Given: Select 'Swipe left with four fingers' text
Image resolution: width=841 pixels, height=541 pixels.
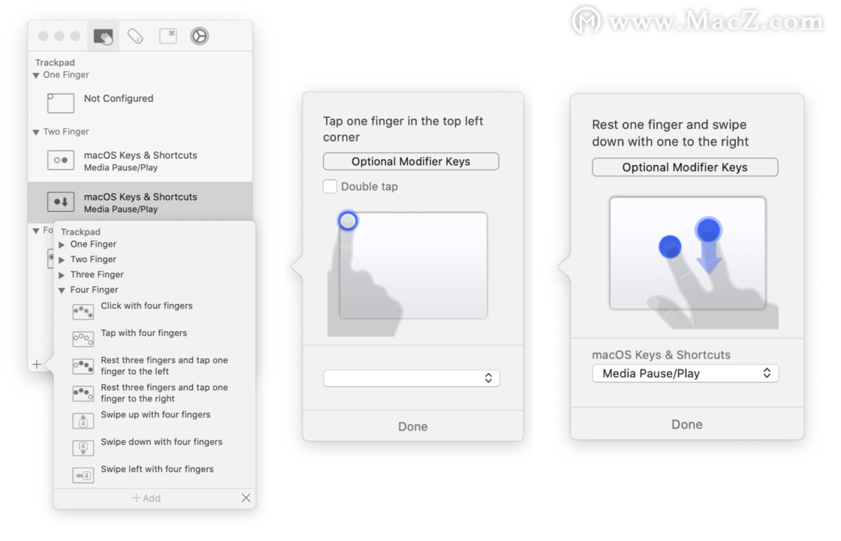Looking at the screenshot, I should (157, 469).
